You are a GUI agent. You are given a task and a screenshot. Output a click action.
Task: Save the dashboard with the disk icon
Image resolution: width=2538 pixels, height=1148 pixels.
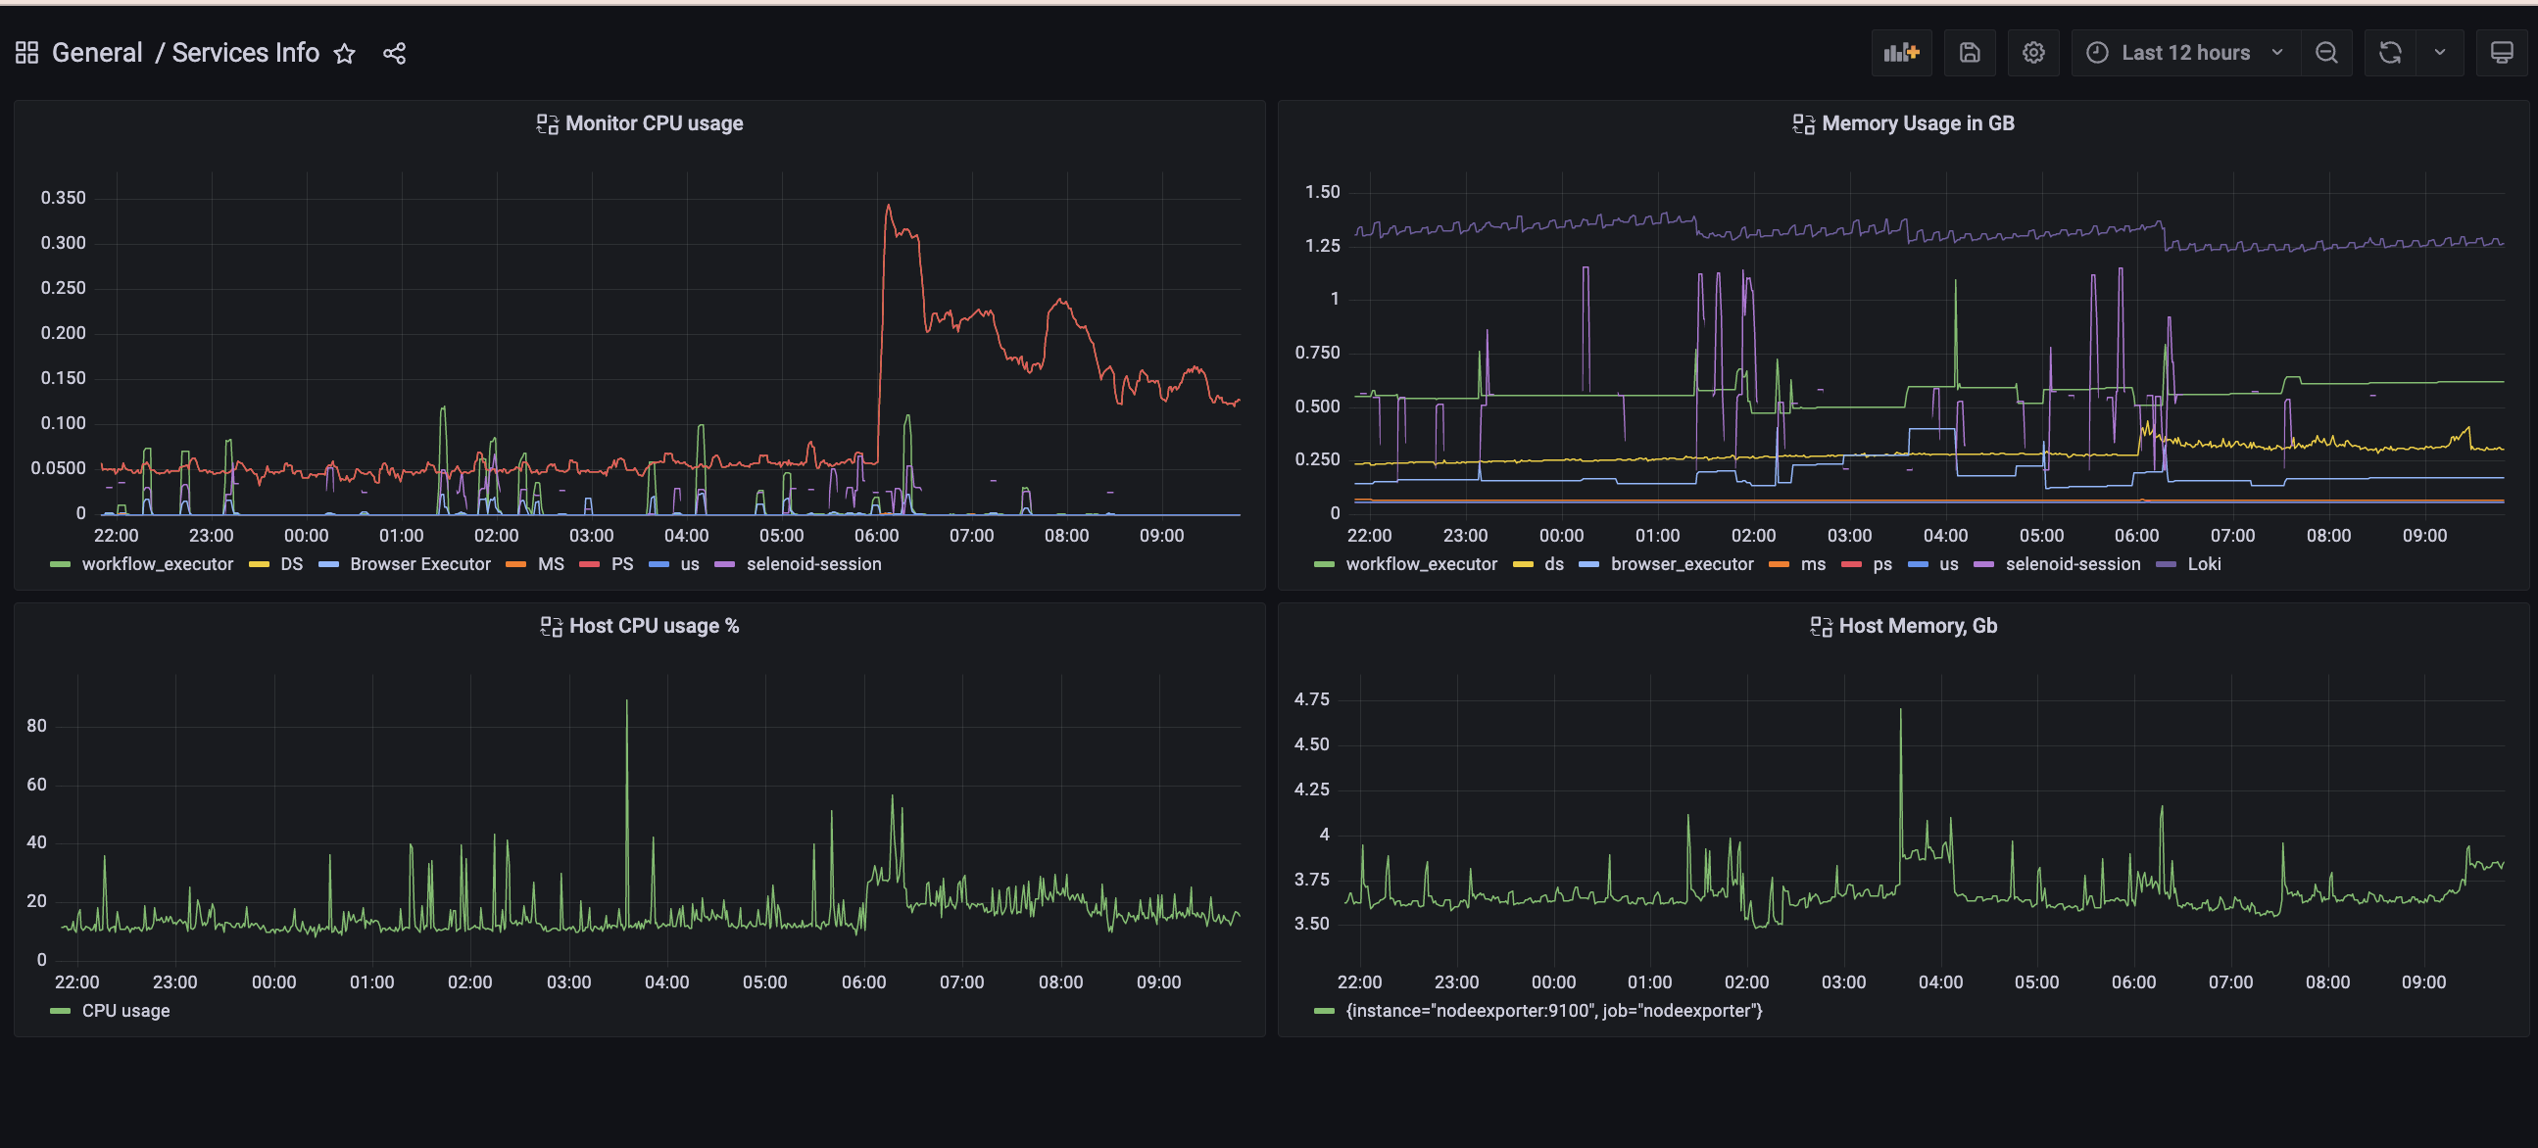(1969, 53)
